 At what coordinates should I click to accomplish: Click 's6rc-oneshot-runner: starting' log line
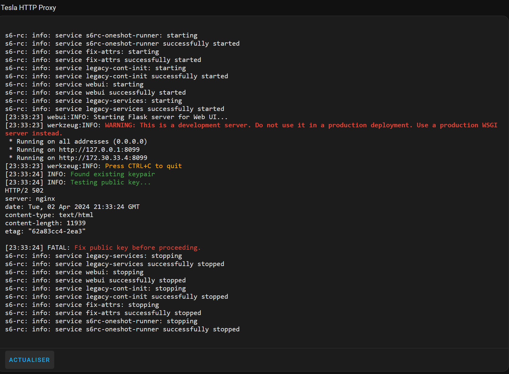(101, 35)
